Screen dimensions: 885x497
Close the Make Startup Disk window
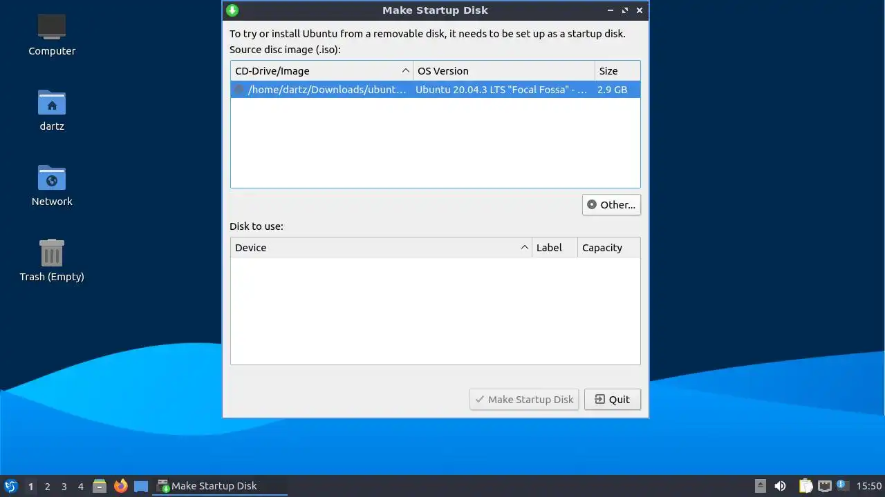click(640, 10)
